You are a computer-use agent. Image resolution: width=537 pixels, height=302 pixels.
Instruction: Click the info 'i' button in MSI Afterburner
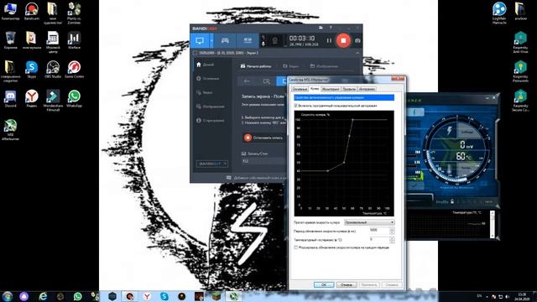(414, 112)
